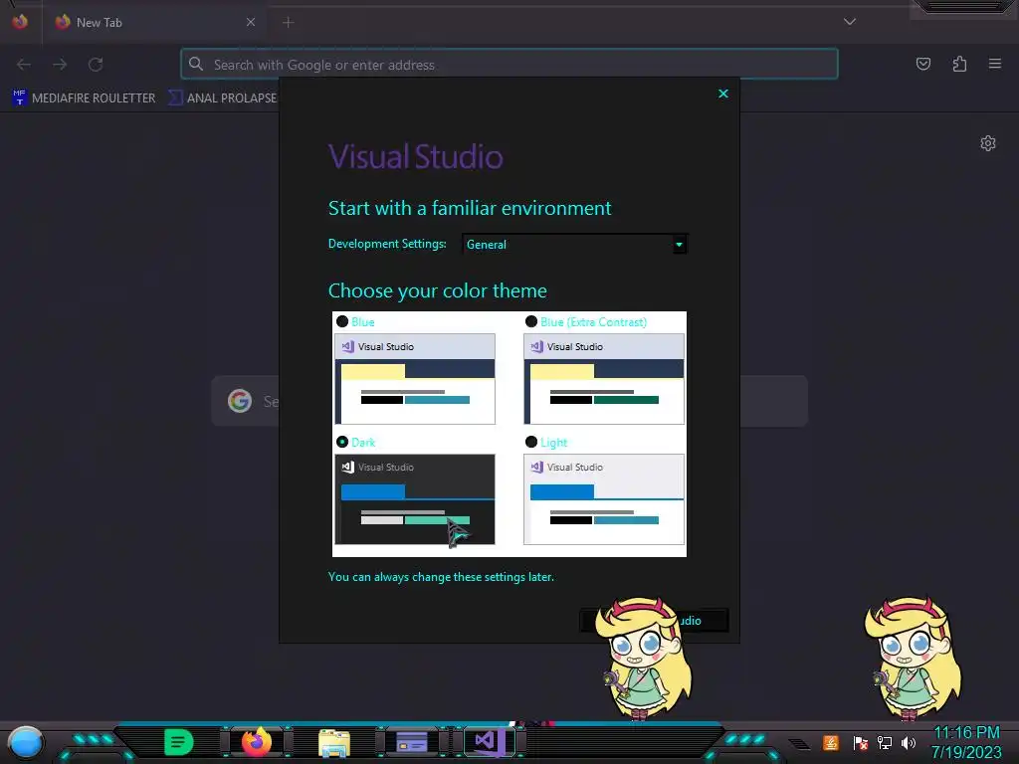Open Firefox extensions icon
Image resolution: width=1019 pixels, height=764 pixels.
click(959, 64)
